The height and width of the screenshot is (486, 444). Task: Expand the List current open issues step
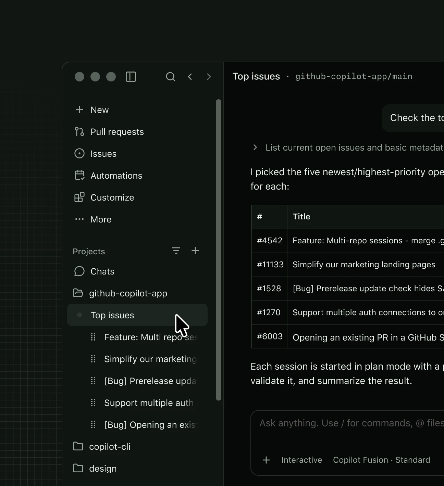(255, 148)
